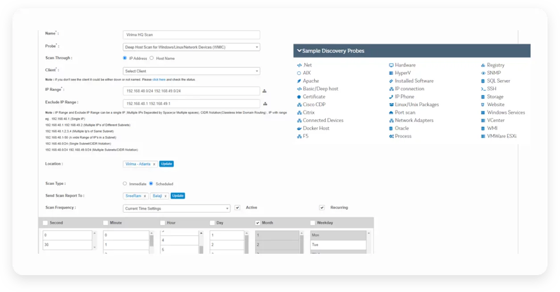The height and width of the screenshot is (292, 560).
Task: Collapse the Sample Discovery Probes panel
Action: pyautogui.click(x=299, y=51)
